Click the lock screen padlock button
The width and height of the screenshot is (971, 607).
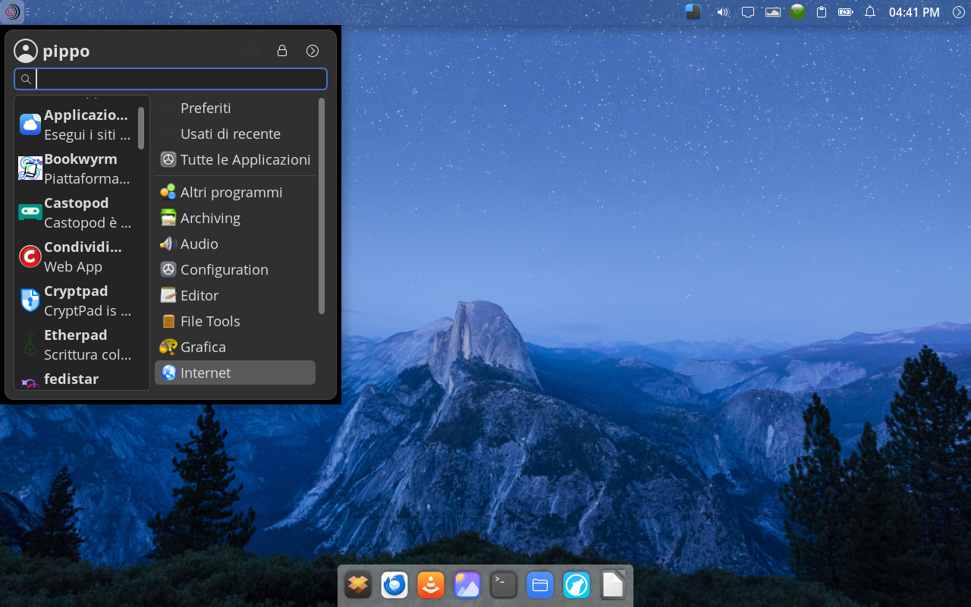[x=282, y=51]
